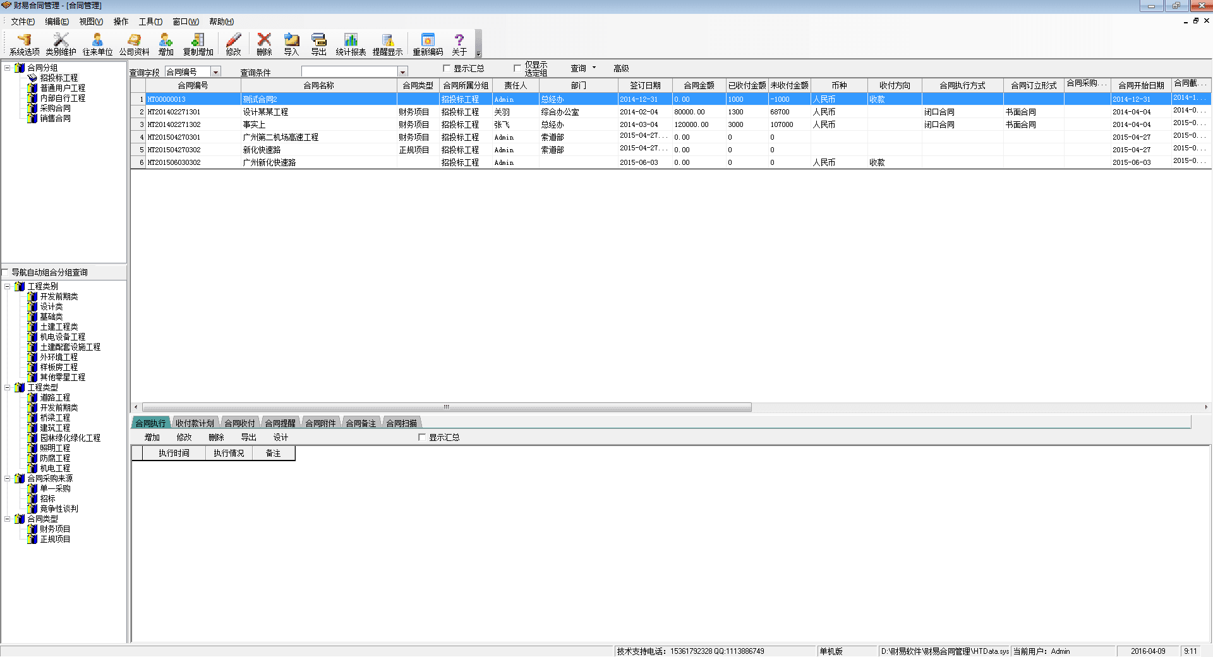
Task: Click the 高级 advanced search button
Action: pyautogui.click(x=621, y=68)
